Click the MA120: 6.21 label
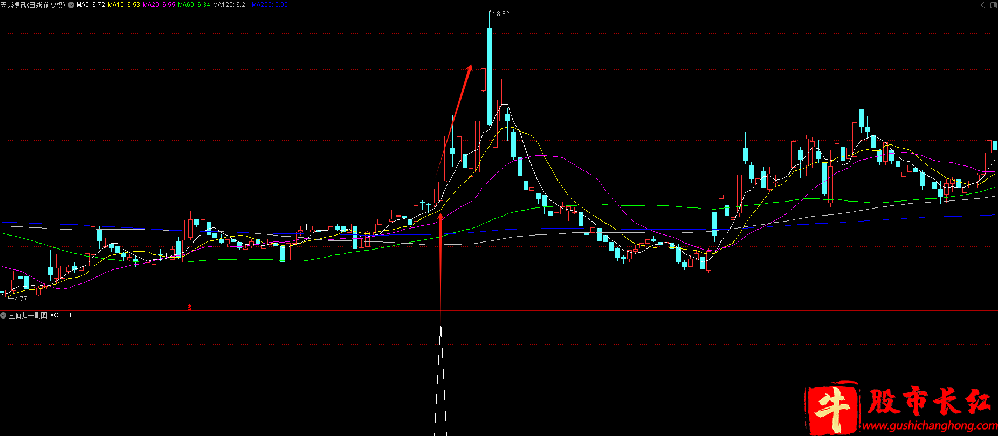The width and height of the screenshot is (998, 436). (x=231, y=5)
